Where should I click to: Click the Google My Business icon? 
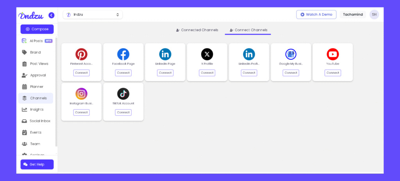coord(291,54)
